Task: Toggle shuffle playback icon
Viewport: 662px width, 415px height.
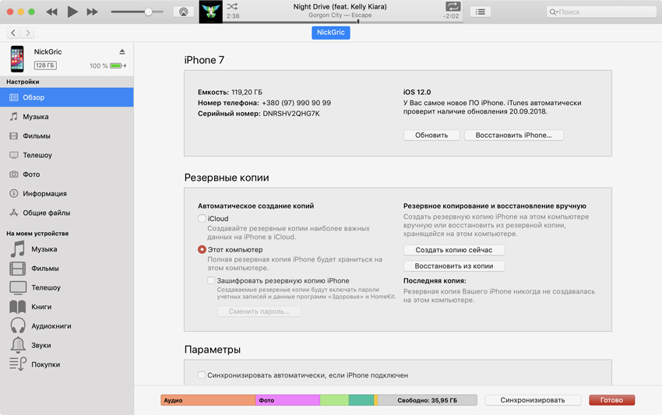Action: click(232, 6)
